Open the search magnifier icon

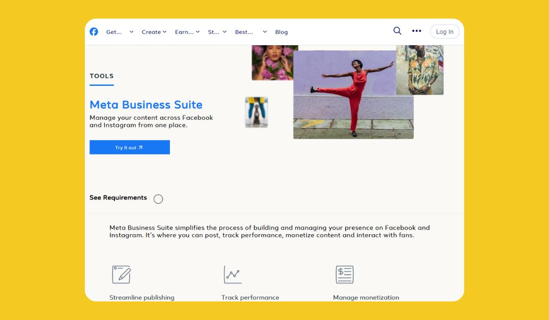click(x=397, y=31)
